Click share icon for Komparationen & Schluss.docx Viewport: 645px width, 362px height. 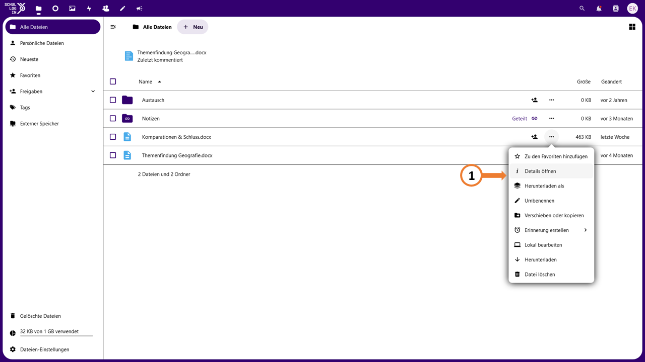[535, 137]
